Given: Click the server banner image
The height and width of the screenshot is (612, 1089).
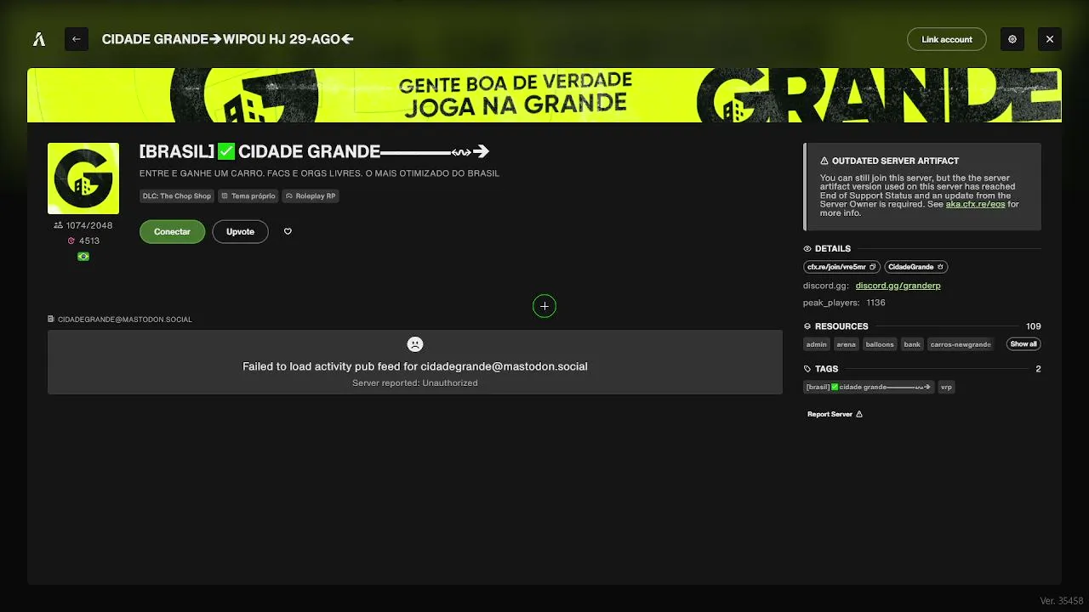Looking at the screenshot, I should pos(544,95).
